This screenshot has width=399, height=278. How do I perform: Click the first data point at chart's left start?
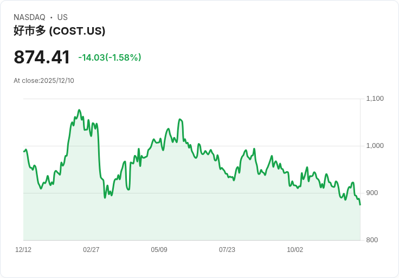[24, 151]
